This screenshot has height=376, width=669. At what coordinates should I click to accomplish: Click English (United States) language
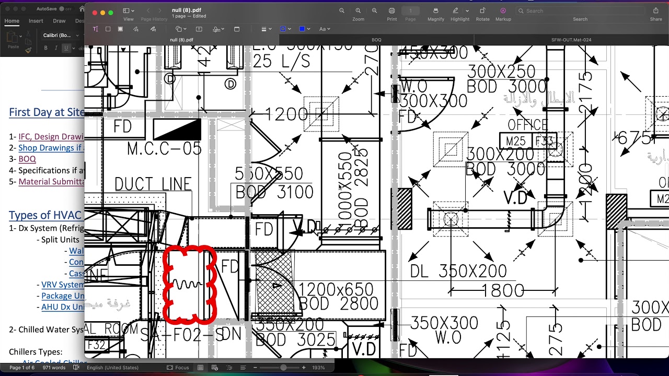[112, 368]
